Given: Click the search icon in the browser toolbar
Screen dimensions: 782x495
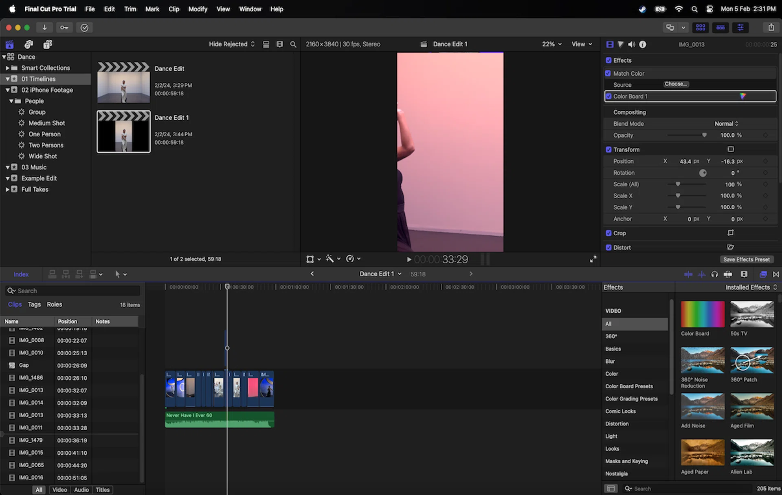Looking at the screenshot, I should click(x=293, y=44).
